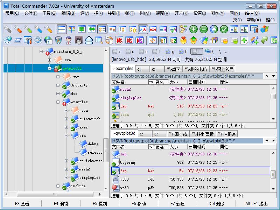Click the green checkmark circle icon
Image resolution: width=280 pixels, height=210 pixels.
(x=224, y=29)
